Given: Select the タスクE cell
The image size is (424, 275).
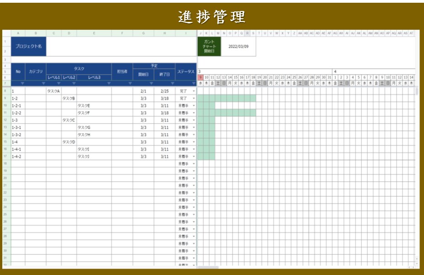Looking at the screenshot, I should coord(94,106).
